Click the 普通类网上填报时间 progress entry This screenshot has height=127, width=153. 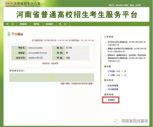(127, 50)
